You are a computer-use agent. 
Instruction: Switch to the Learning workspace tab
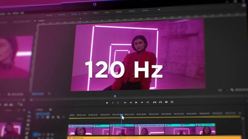[x=49, y=15]
